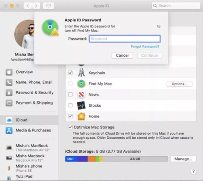
Task: Select iCloud in the sidebar
Action: pyautogui.click(x=29, y=120)
